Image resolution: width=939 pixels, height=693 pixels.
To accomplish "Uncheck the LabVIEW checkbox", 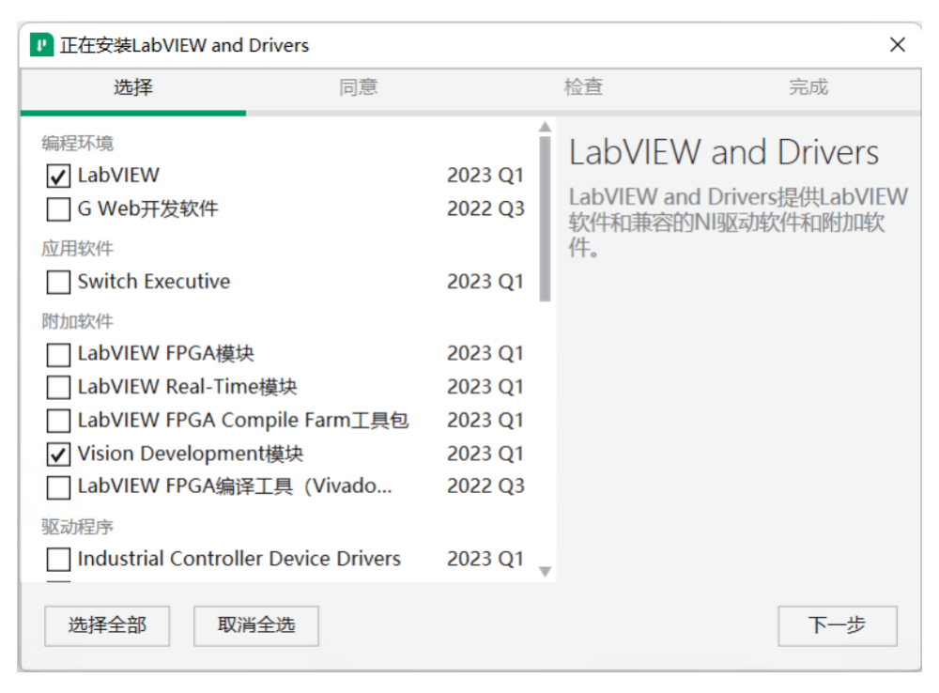I will click(x=58, y=177).
